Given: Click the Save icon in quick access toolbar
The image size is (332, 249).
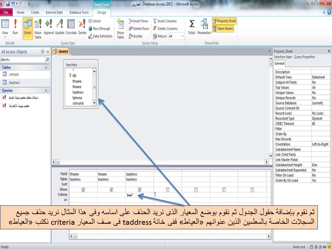Looking at the screenshot, I should coord(8,3).
